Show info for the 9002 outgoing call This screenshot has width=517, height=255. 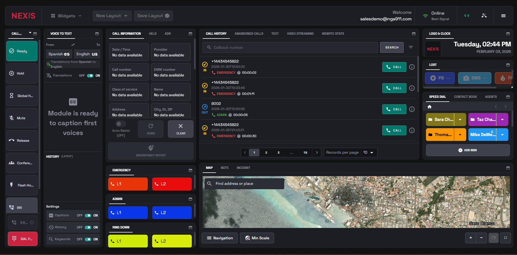coord(412,109)
